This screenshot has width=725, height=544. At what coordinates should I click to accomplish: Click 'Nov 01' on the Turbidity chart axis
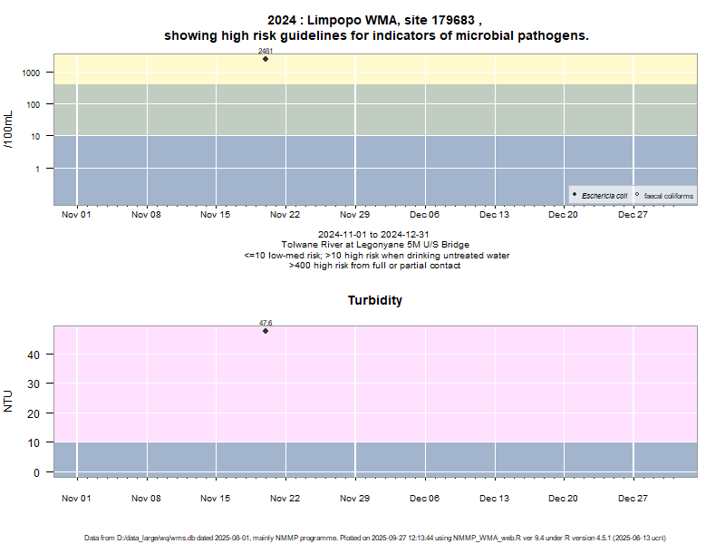76,498
